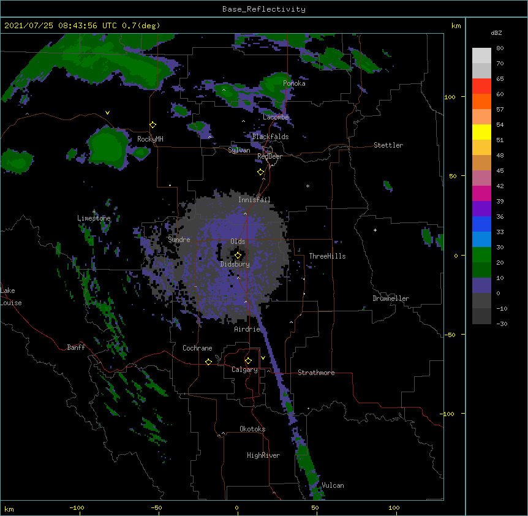Click the yellow diamond marker above the Calgary label
The width and height of the screenshot is (528, 516).
pos(248,361)
